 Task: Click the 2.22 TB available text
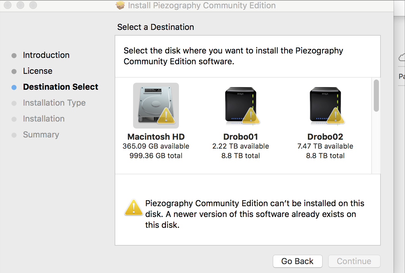(x=241, y=146)
